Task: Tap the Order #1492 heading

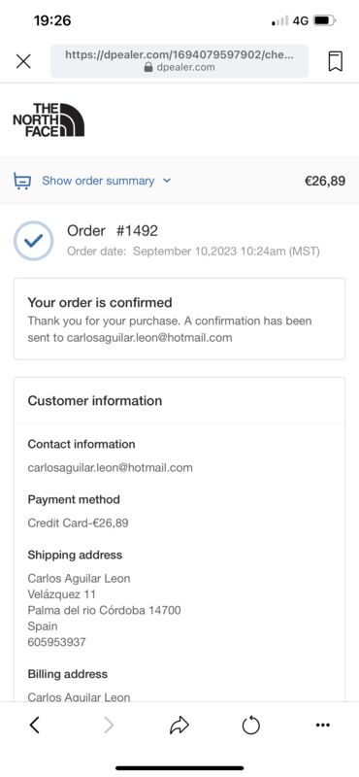Action: click(x=113, y=231)
